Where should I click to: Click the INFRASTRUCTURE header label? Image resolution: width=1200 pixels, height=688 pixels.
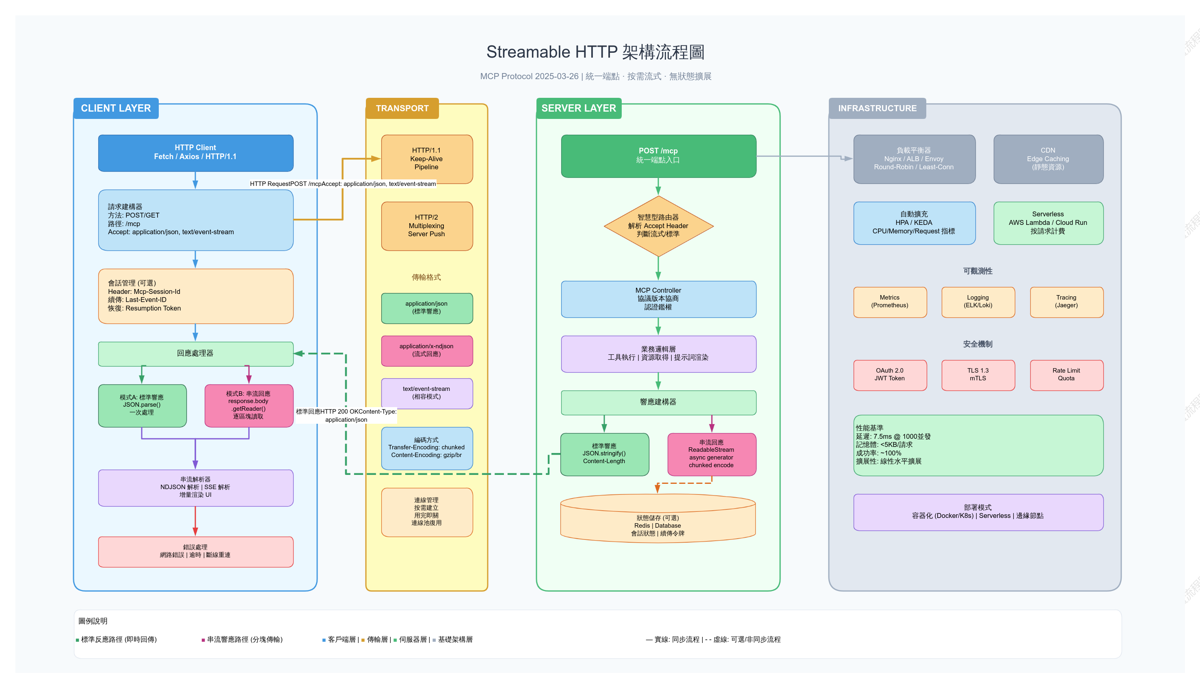click(877, 108)
